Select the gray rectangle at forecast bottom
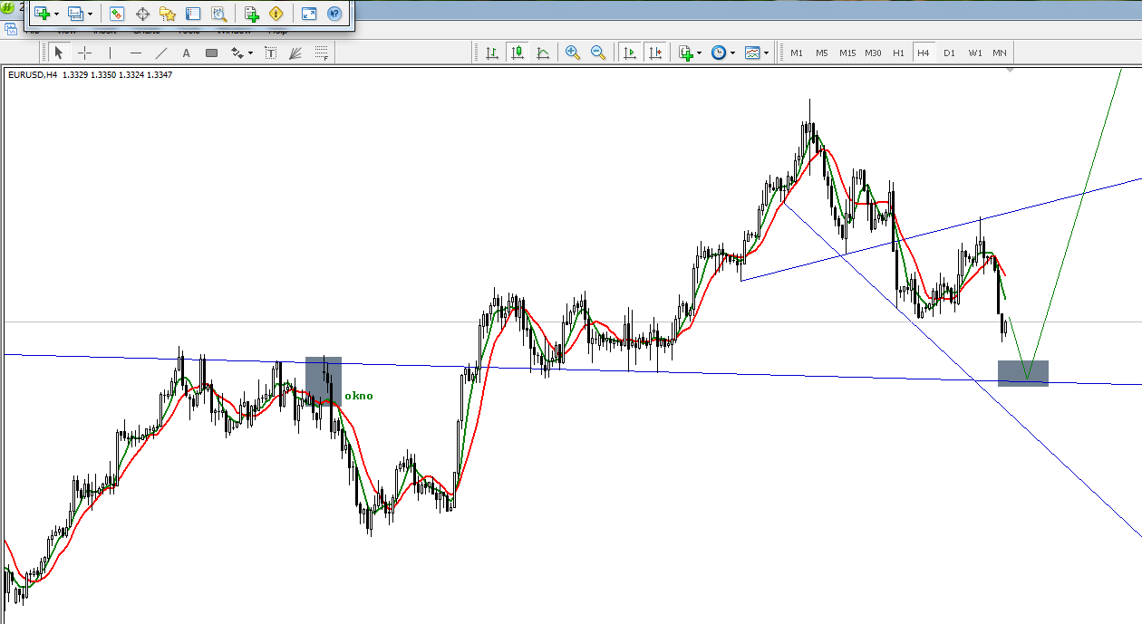 pos(1023,373)
